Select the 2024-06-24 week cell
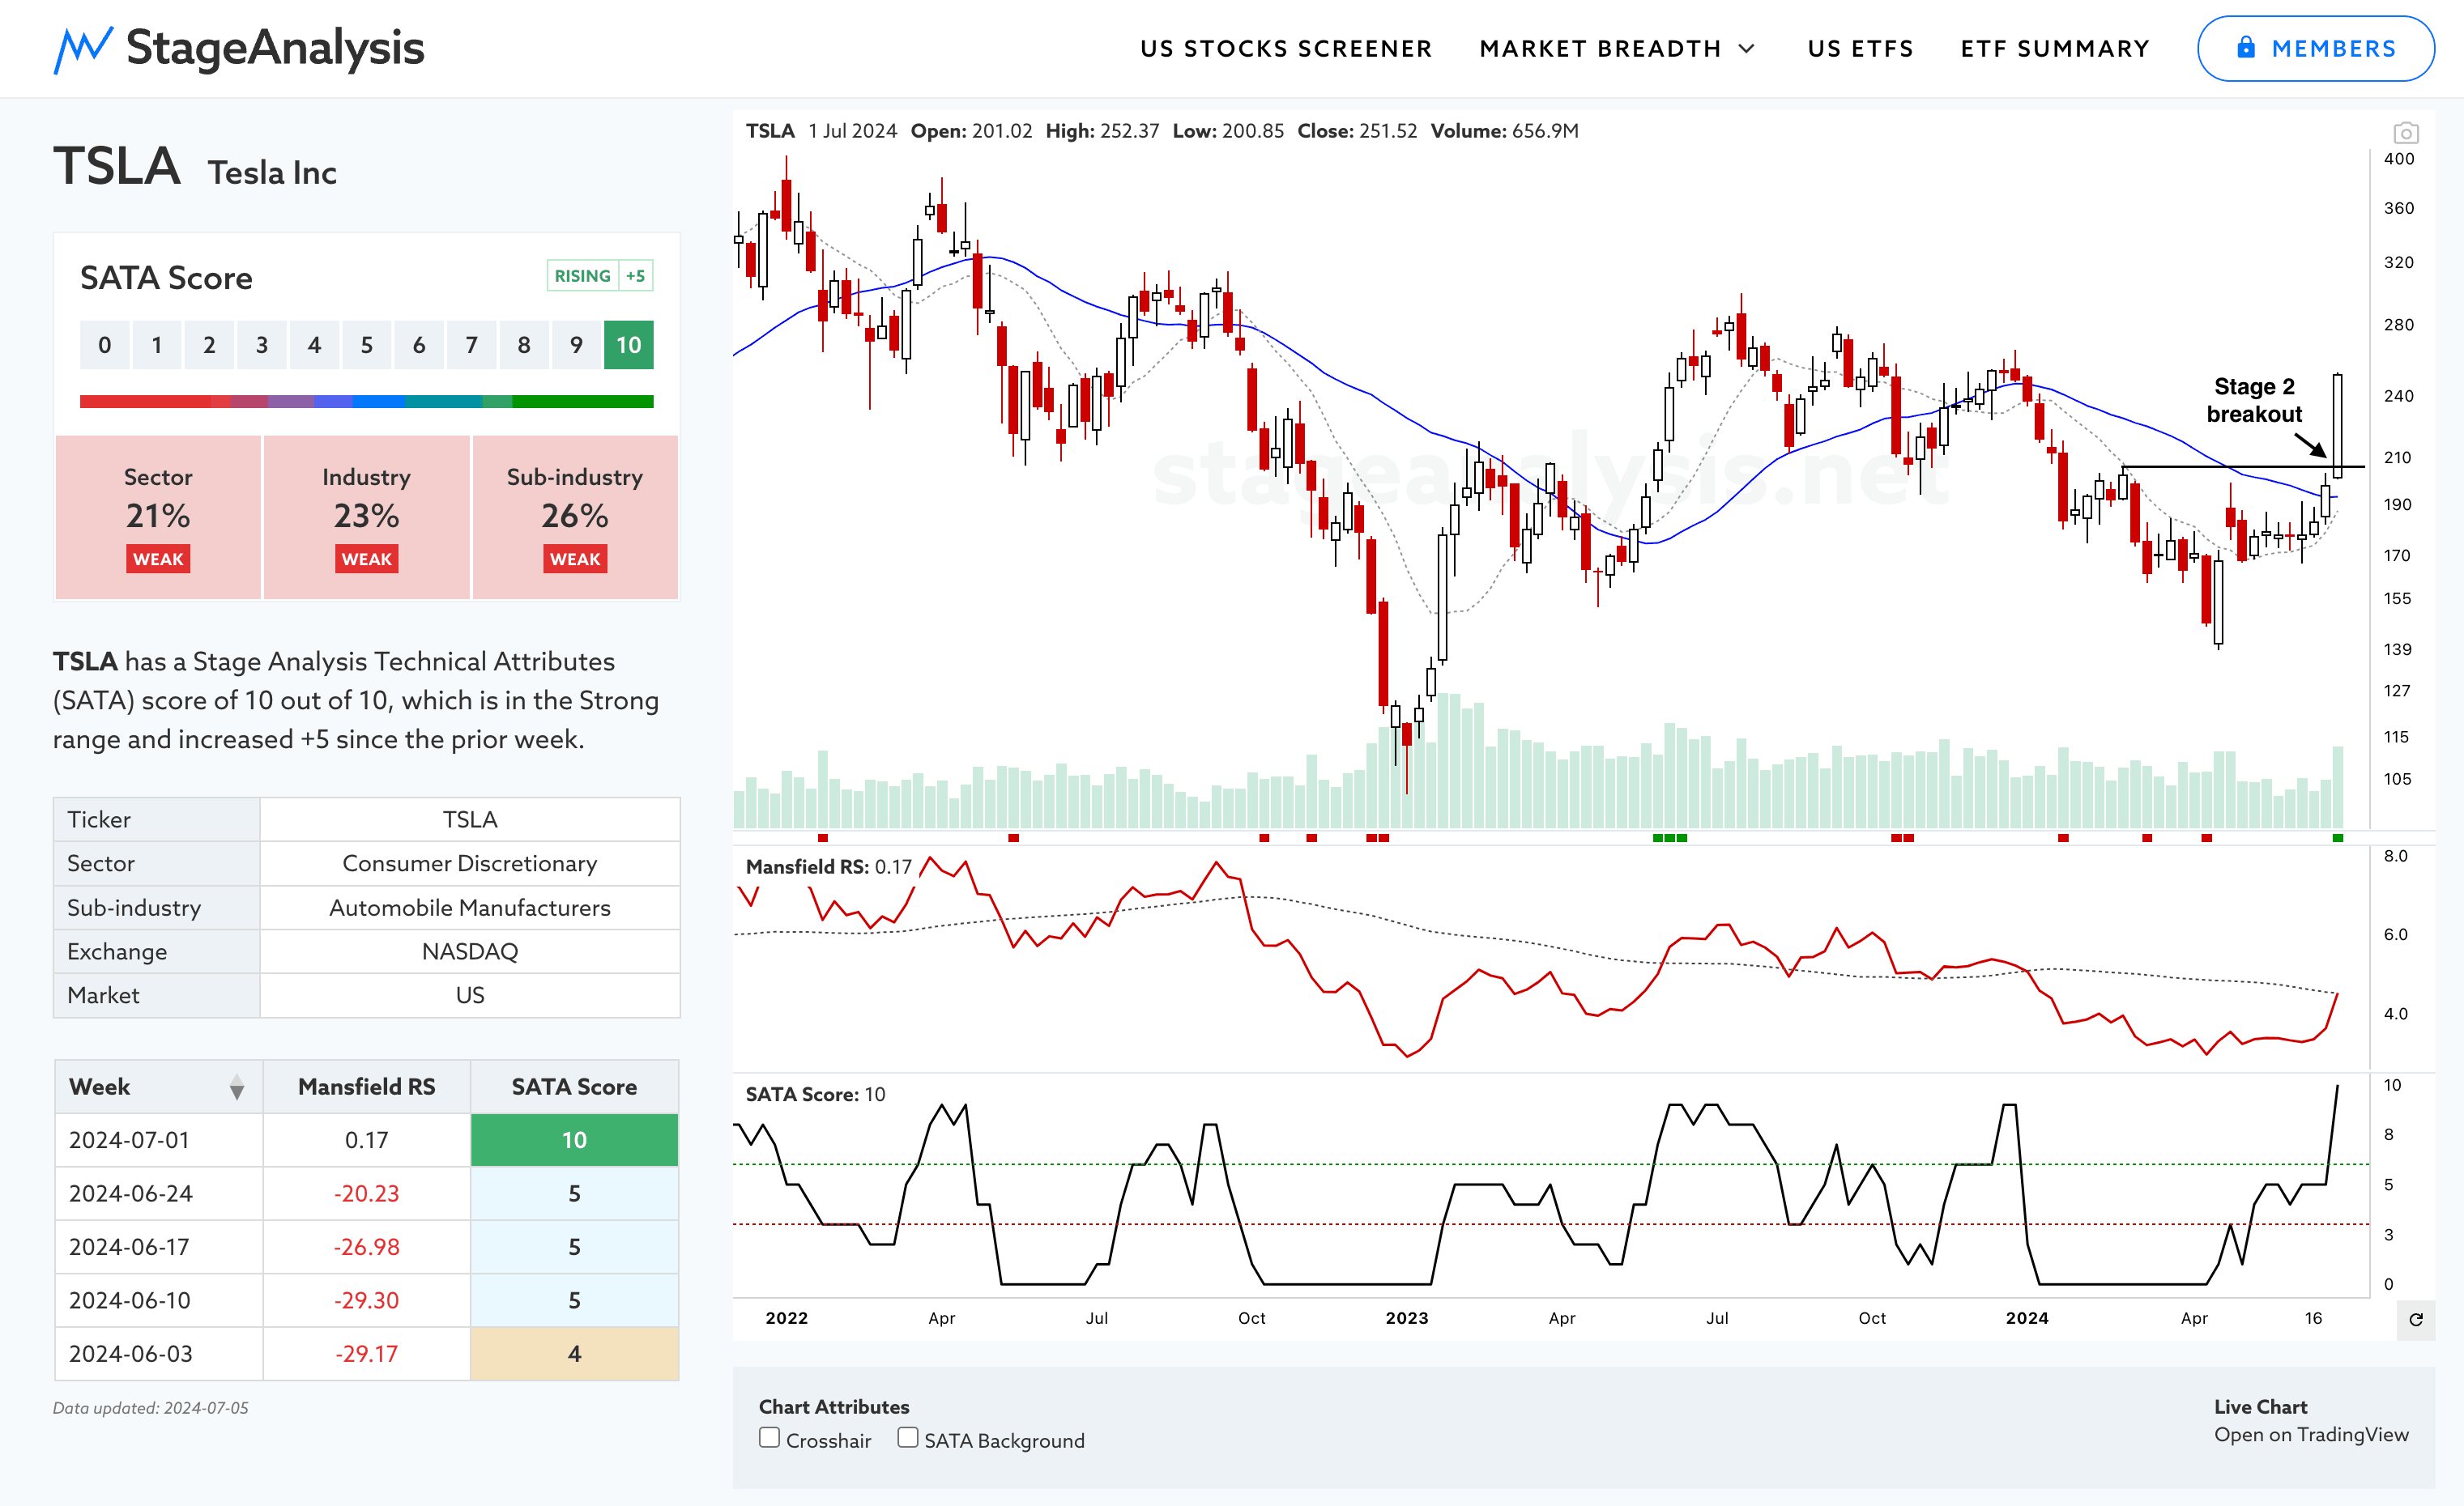Viewport: 2464px width, 1506px height. [x=158, y=1193]
